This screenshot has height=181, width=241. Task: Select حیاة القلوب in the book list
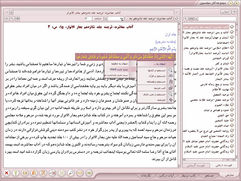[x=222, y=126]
